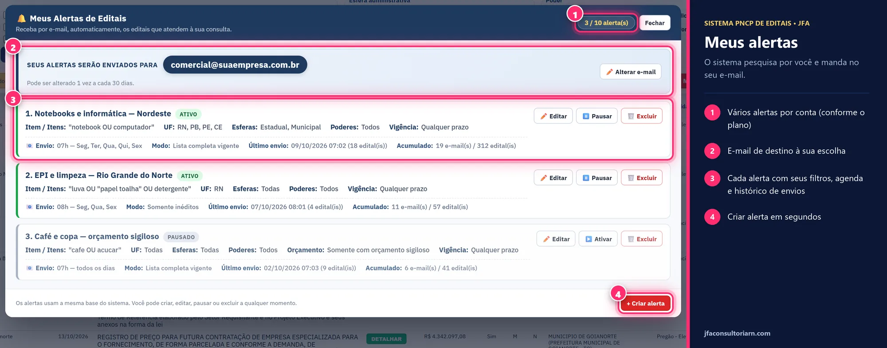The height and width of the screenshot is (348, 887).
Task: Click "19 e-mail(s) / 312 edital(is)" accumulated value
Action: 476,146
